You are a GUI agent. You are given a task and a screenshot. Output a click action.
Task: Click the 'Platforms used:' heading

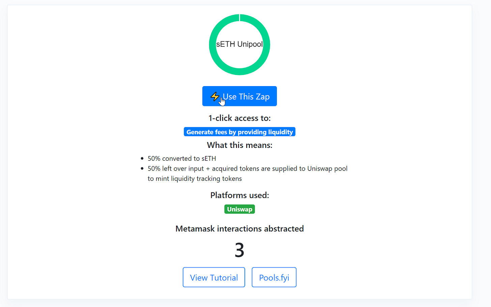(x=239, y=195)
